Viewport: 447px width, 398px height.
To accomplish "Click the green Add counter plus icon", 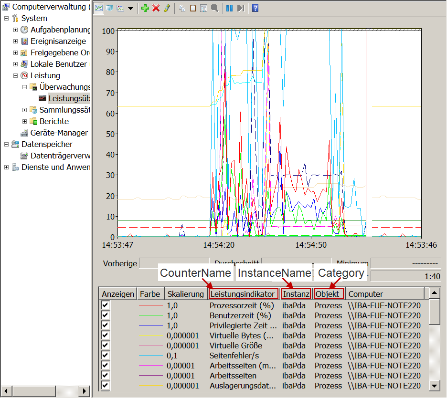I will [145, 8].
